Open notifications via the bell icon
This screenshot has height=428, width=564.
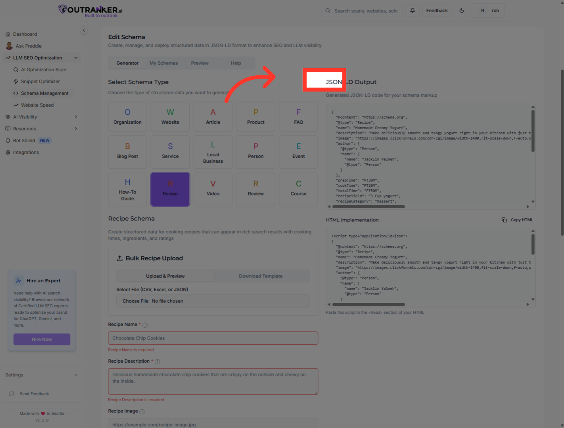(412, 10)
